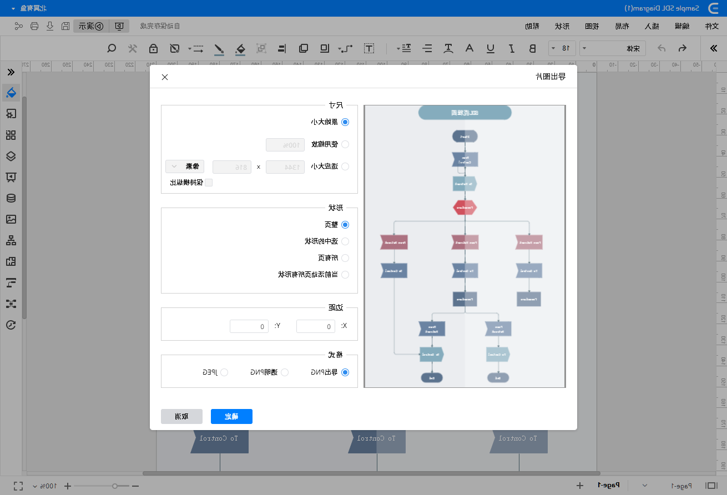Image resolution: width=727 pixels, height=495 pixels.
Task: Select the 导出PNG format radio
Action: coord(345,372)
